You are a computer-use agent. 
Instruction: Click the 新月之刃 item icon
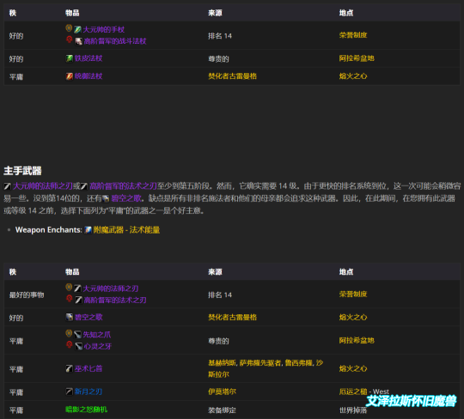pyautogui.click(x=70, y=392)
